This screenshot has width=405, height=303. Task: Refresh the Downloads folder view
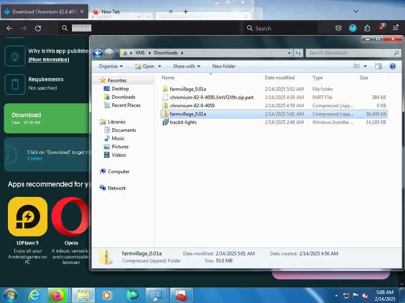point(298,53)
